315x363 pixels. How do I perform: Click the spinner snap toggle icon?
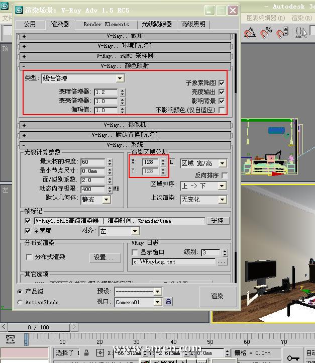click(282, 32)
